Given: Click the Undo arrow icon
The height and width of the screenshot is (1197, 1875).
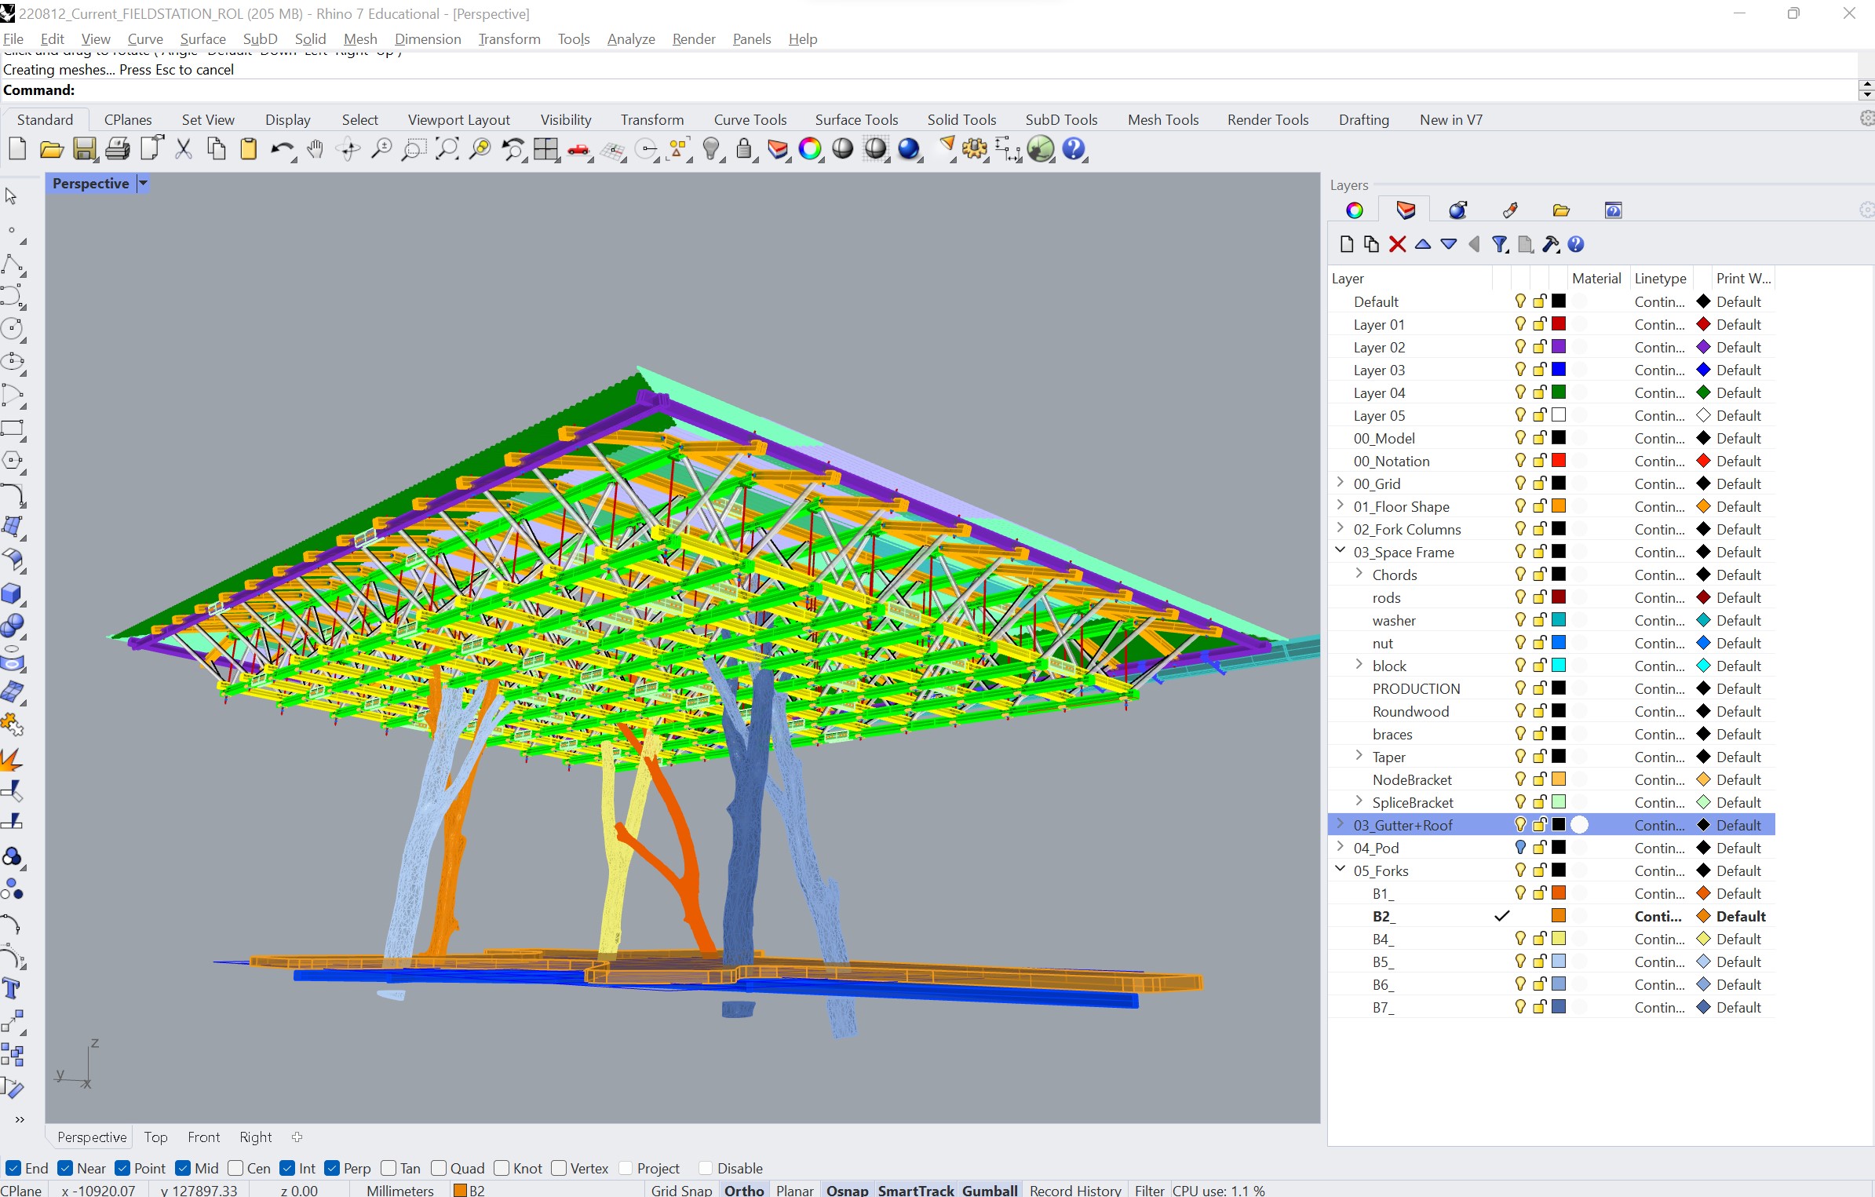Looking at the screenshot, I should coord(280,149).
